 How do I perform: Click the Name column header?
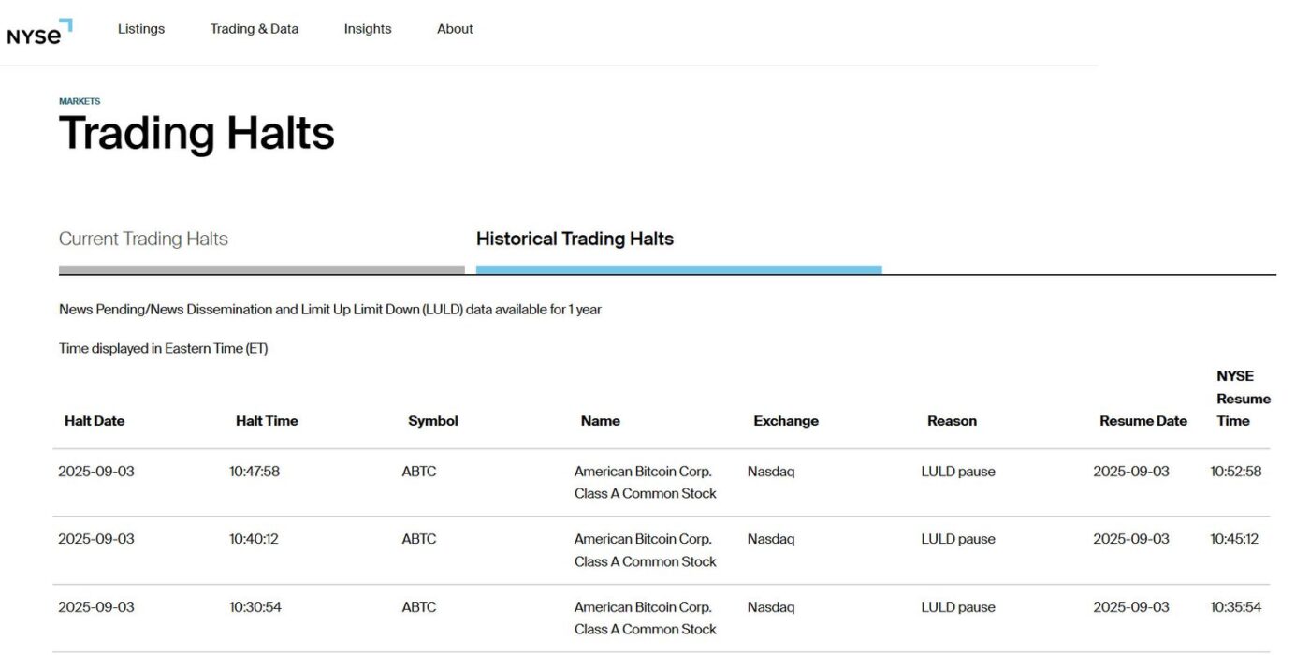tap(601, 421)
